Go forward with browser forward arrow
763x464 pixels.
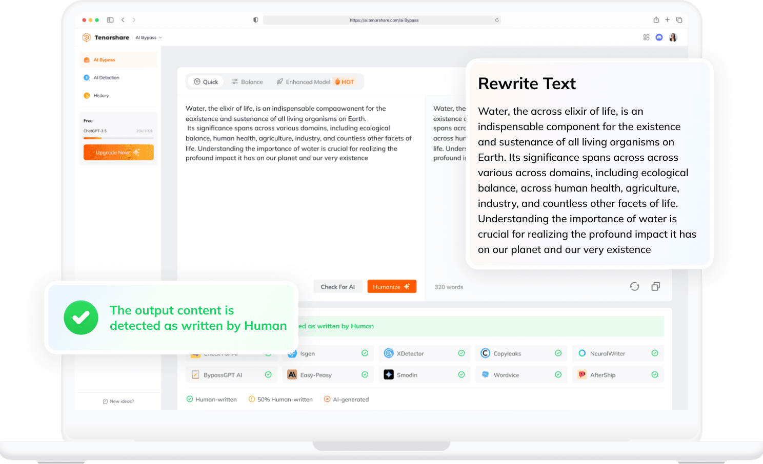point(134,20)
